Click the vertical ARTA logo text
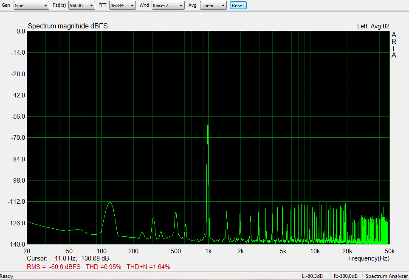The width and height of the screenshot is (409, 280). (394, 45)
